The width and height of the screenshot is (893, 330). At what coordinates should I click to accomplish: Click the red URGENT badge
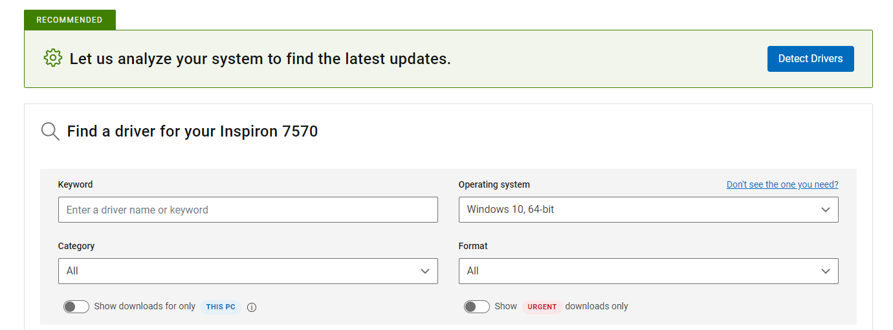coord(542,307)
